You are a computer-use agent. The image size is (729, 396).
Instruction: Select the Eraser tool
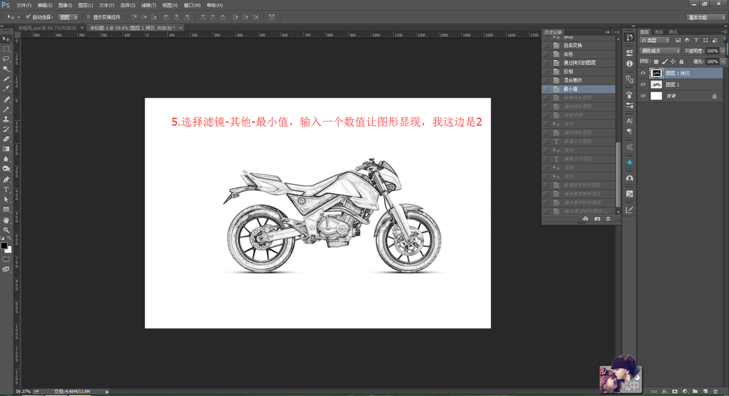pos(6,139)
